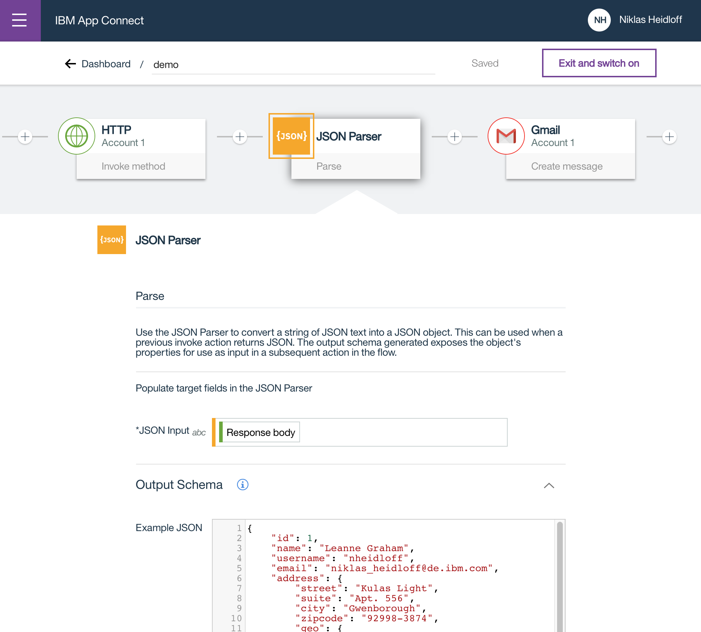
Task: Click the Gmail envelope icon
Action: click(x=506, y=136)
